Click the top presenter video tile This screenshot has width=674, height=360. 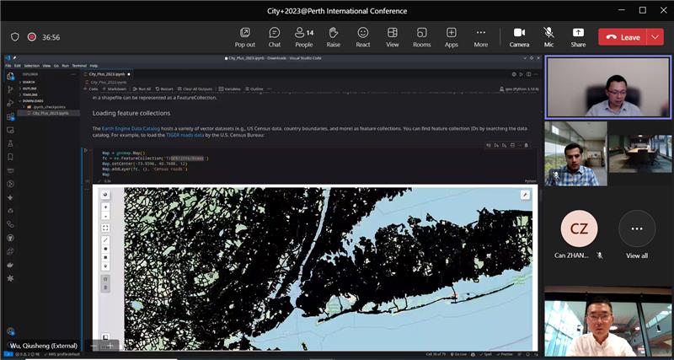(x=607, y=87)
